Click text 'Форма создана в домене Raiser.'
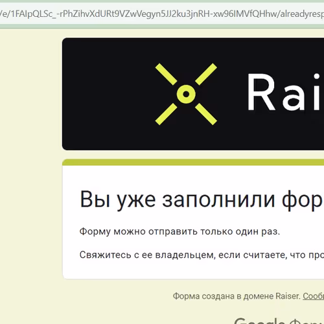 tap(237, 296)
